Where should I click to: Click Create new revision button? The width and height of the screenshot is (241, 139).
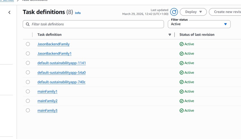[225, 12]
